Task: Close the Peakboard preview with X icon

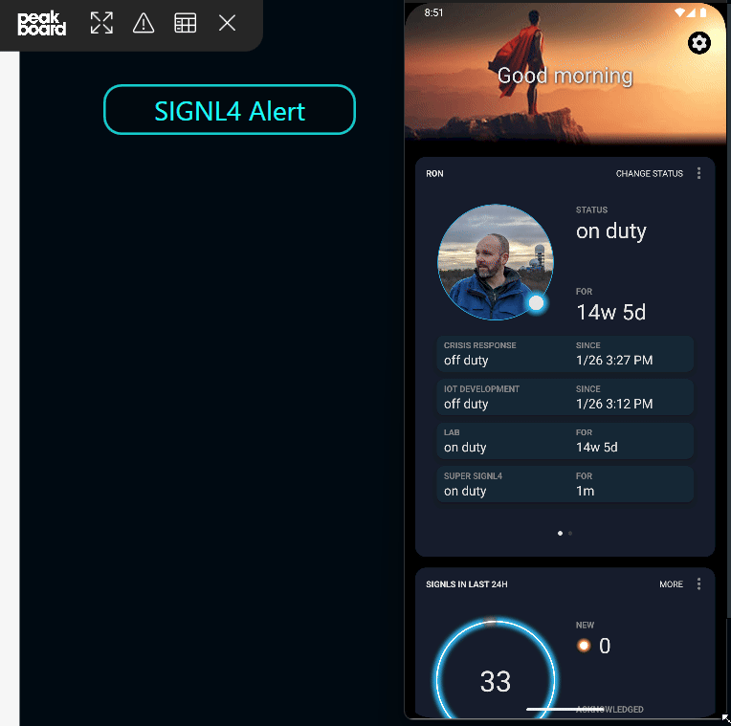Action: tap(227, 23)
